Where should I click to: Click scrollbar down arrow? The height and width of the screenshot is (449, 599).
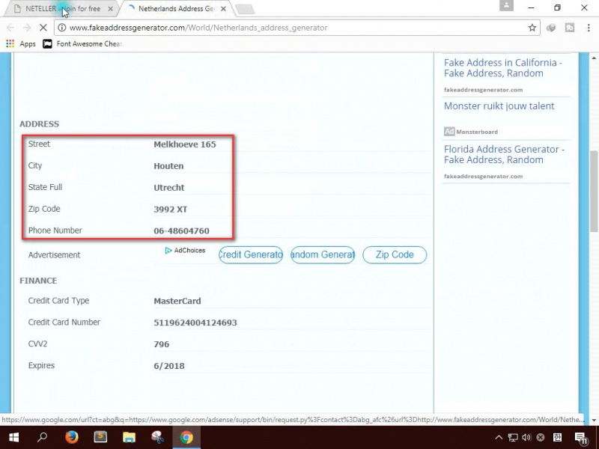(x=594, y=420)
